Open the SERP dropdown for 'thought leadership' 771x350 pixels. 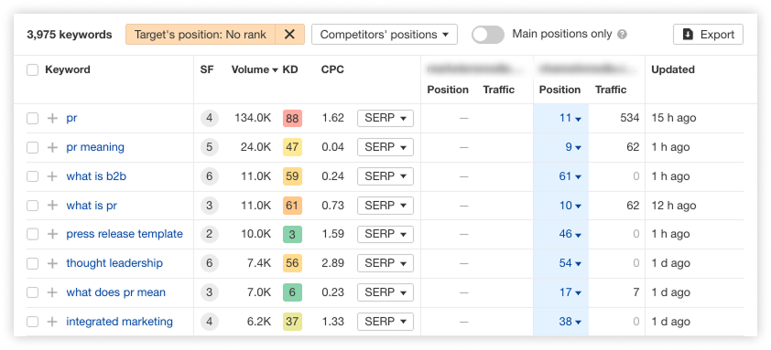click(385, 263)
